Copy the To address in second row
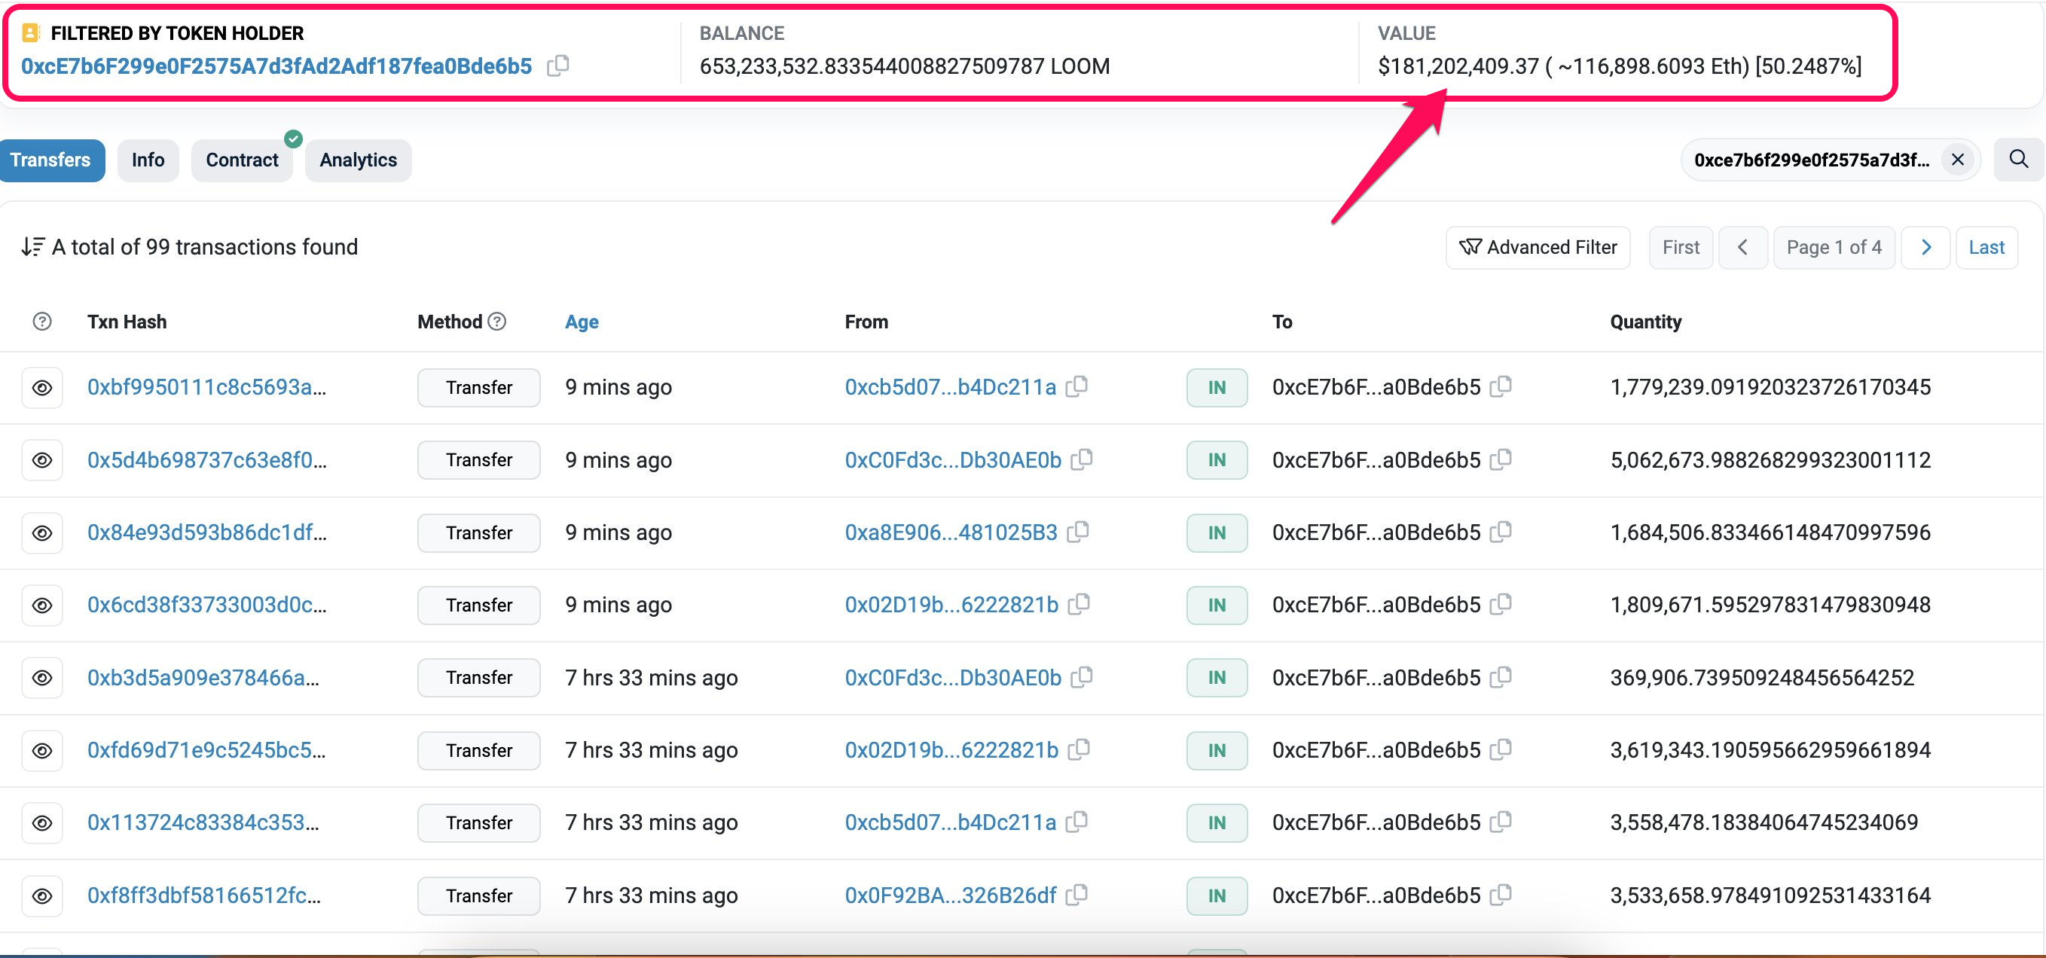 click(1501, 459)
